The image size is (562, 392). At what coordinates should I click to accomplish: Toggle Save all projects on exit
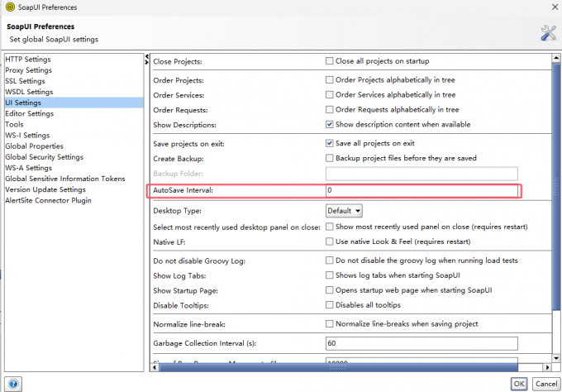click(x=330, y=143)
